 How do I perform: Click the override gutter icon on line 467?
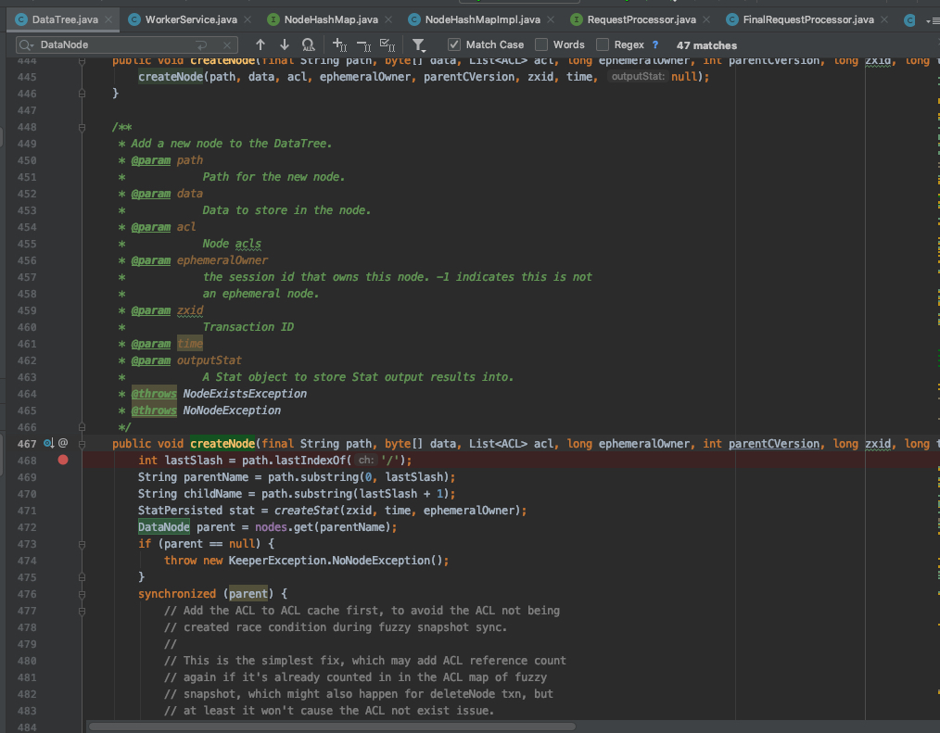[x=48, y=444]
